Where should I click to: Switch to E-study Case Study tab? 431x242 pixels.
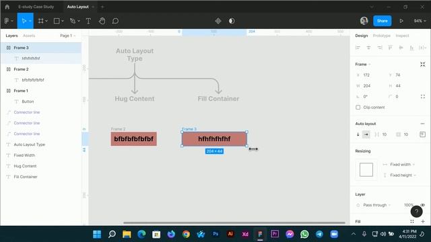tap(36, 7)
